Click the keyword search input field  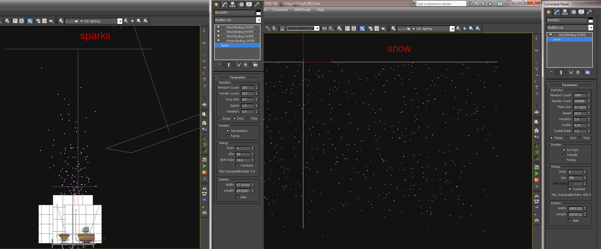pos(440,4)
